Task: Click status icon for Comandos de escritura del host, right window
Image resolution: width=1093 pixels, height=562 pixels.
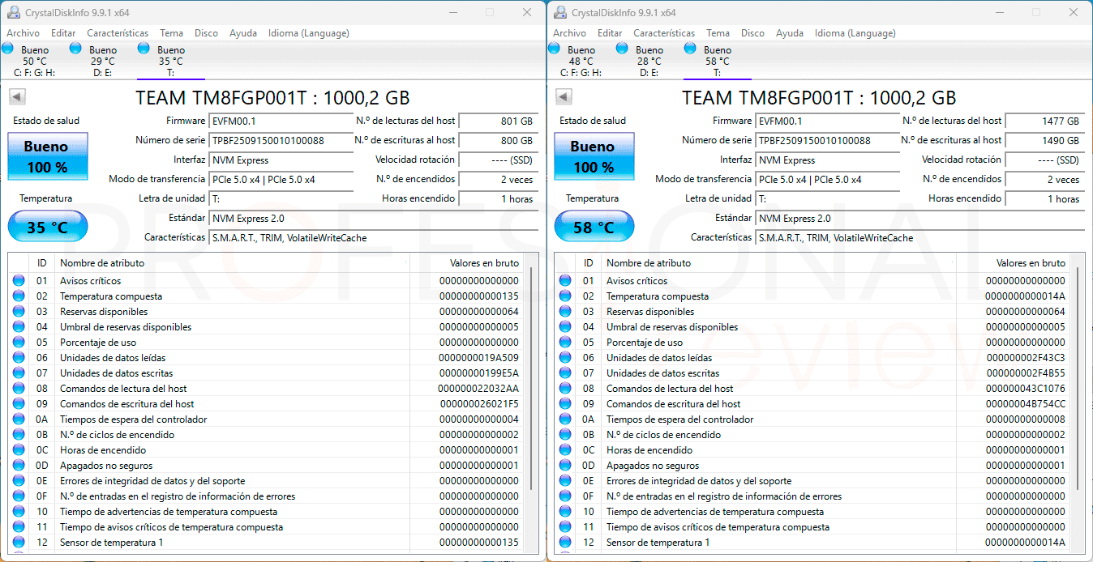Action: [566, 404]
